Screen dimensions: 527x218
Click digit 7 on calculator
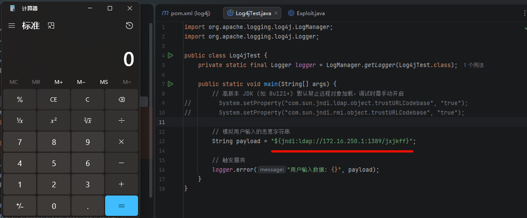tap(20, 142)
